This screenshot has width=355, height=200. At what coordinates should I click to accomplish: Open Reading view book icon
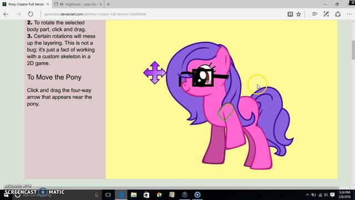pos(290,14)
